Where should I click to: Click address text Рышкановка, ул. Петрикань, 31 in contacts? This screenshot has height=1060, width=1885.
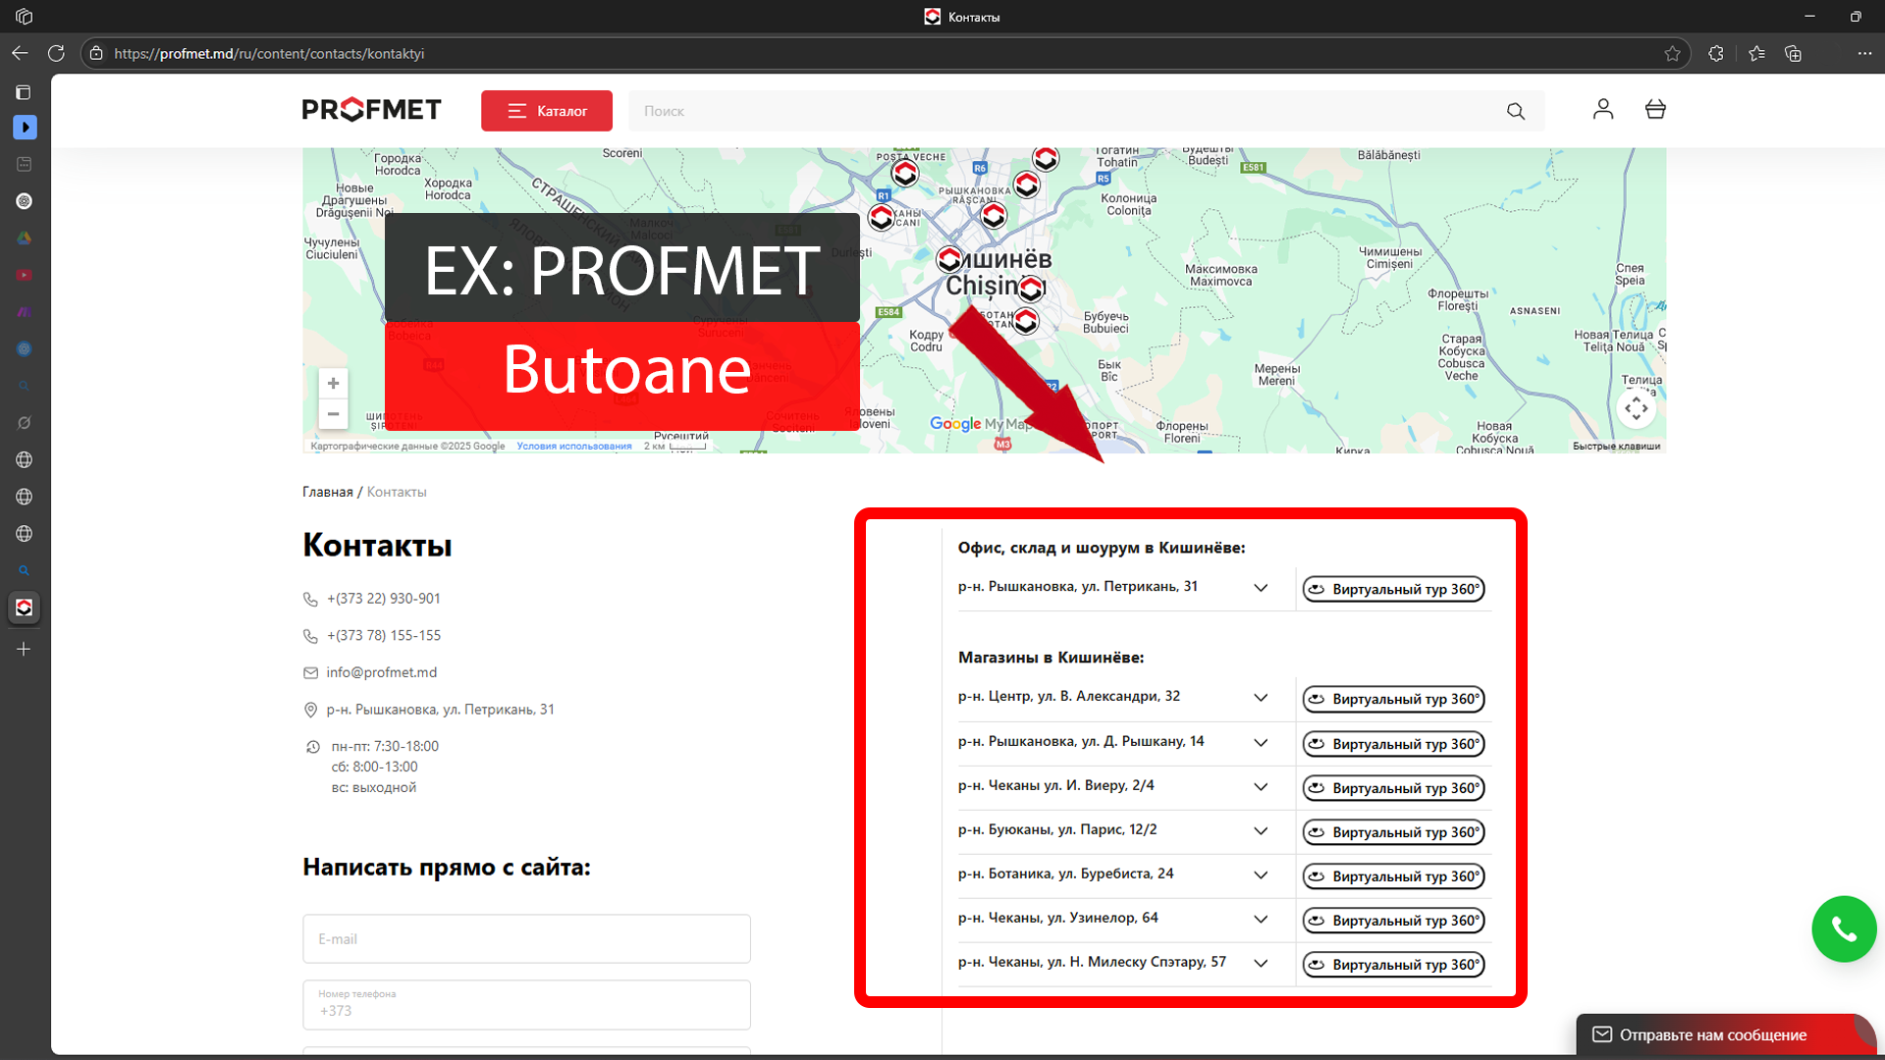tap(440, 710)
